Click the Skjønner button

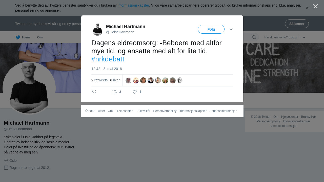click(x=297, y=24)
